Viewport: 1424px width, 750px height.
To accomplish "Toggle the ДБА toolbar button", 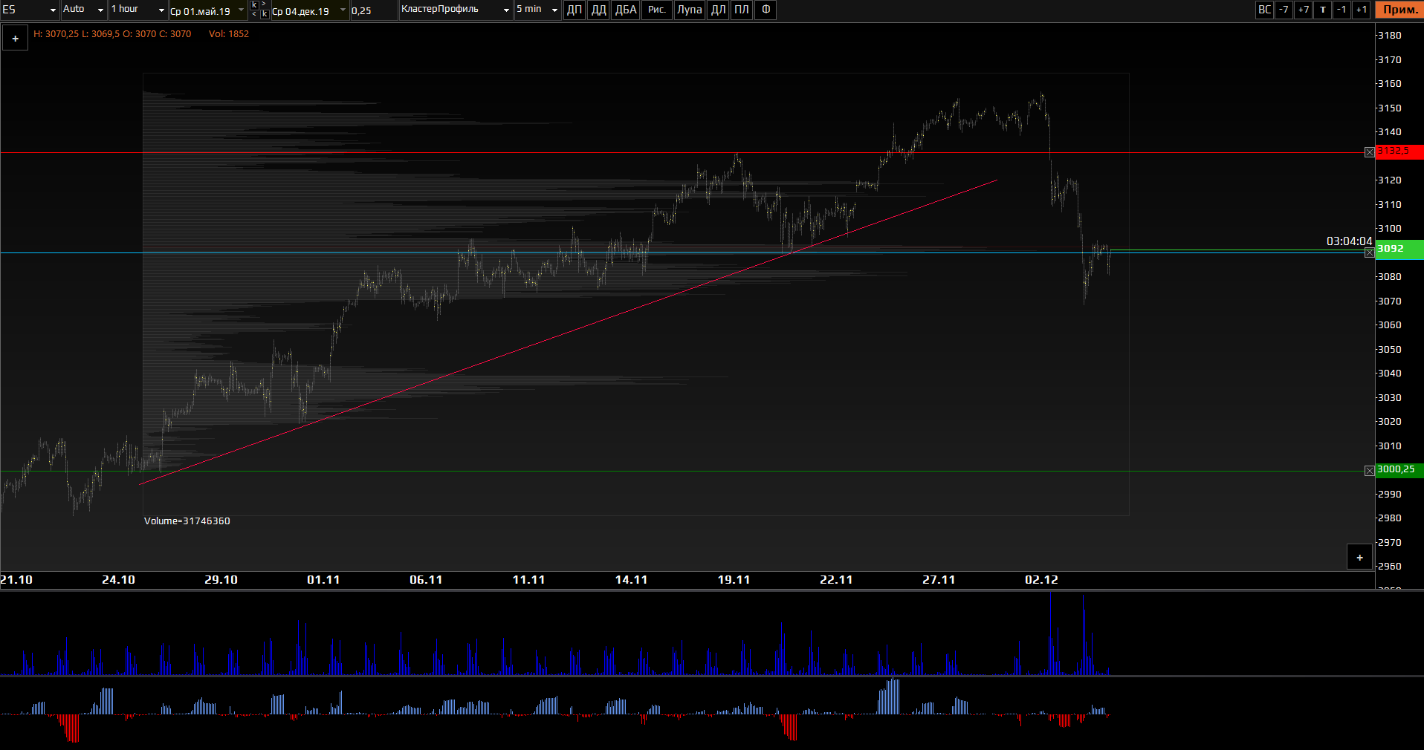I will point(626,10).
